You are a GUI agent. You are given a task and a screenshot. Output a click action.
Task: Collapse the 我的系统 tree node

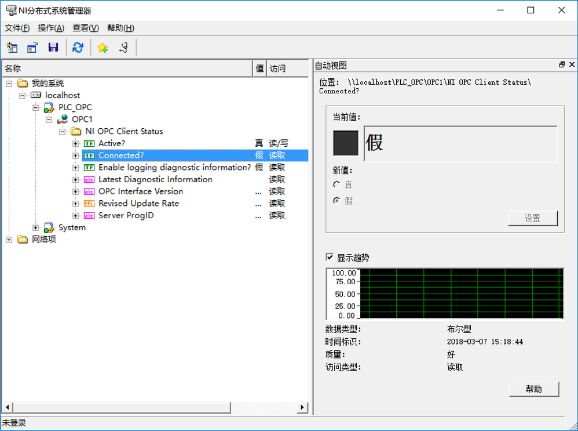point(9,84)
